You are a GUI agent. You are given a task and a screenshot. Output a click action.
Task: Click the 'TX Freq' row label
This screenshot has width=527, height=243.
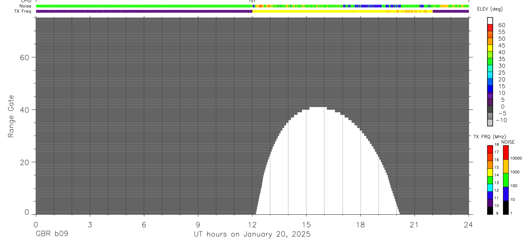coord(23,11)
